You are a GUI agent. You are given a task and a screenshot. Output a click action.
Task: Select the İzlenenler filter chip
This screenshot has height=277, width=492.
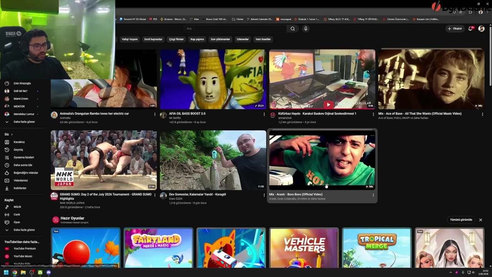tap(243, 39)
